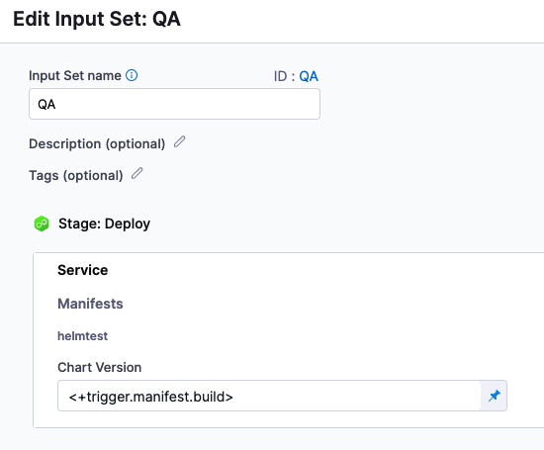544x450 pixels.
Task: Expand the Tags (optional) section
Action: click(x=75, y=175)
